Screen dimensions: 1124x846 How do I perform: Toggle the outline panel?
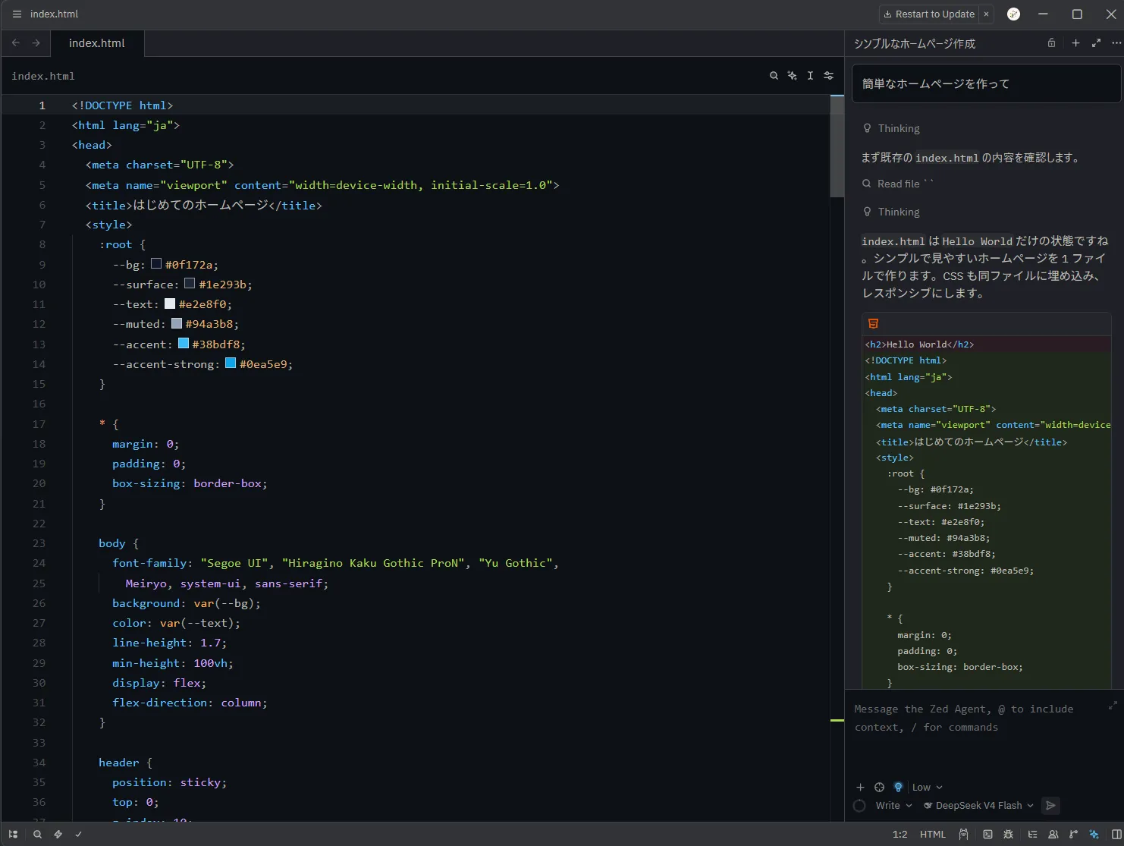[x=1032, y=834]
